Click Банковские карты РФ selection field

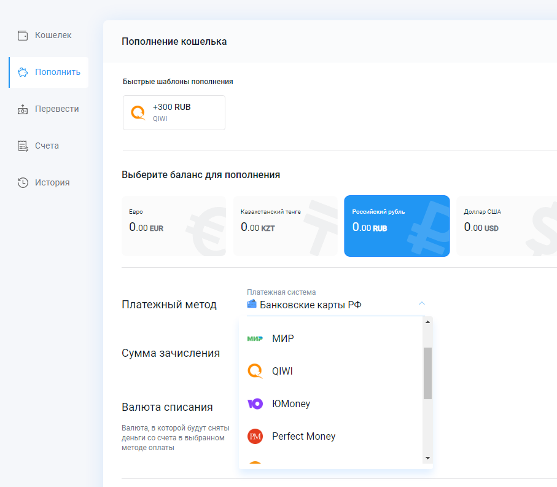click(x=336, y=305)
